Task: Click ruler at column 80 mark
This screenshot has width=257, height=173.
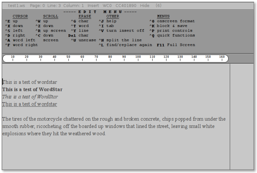Action: [110, 58]
